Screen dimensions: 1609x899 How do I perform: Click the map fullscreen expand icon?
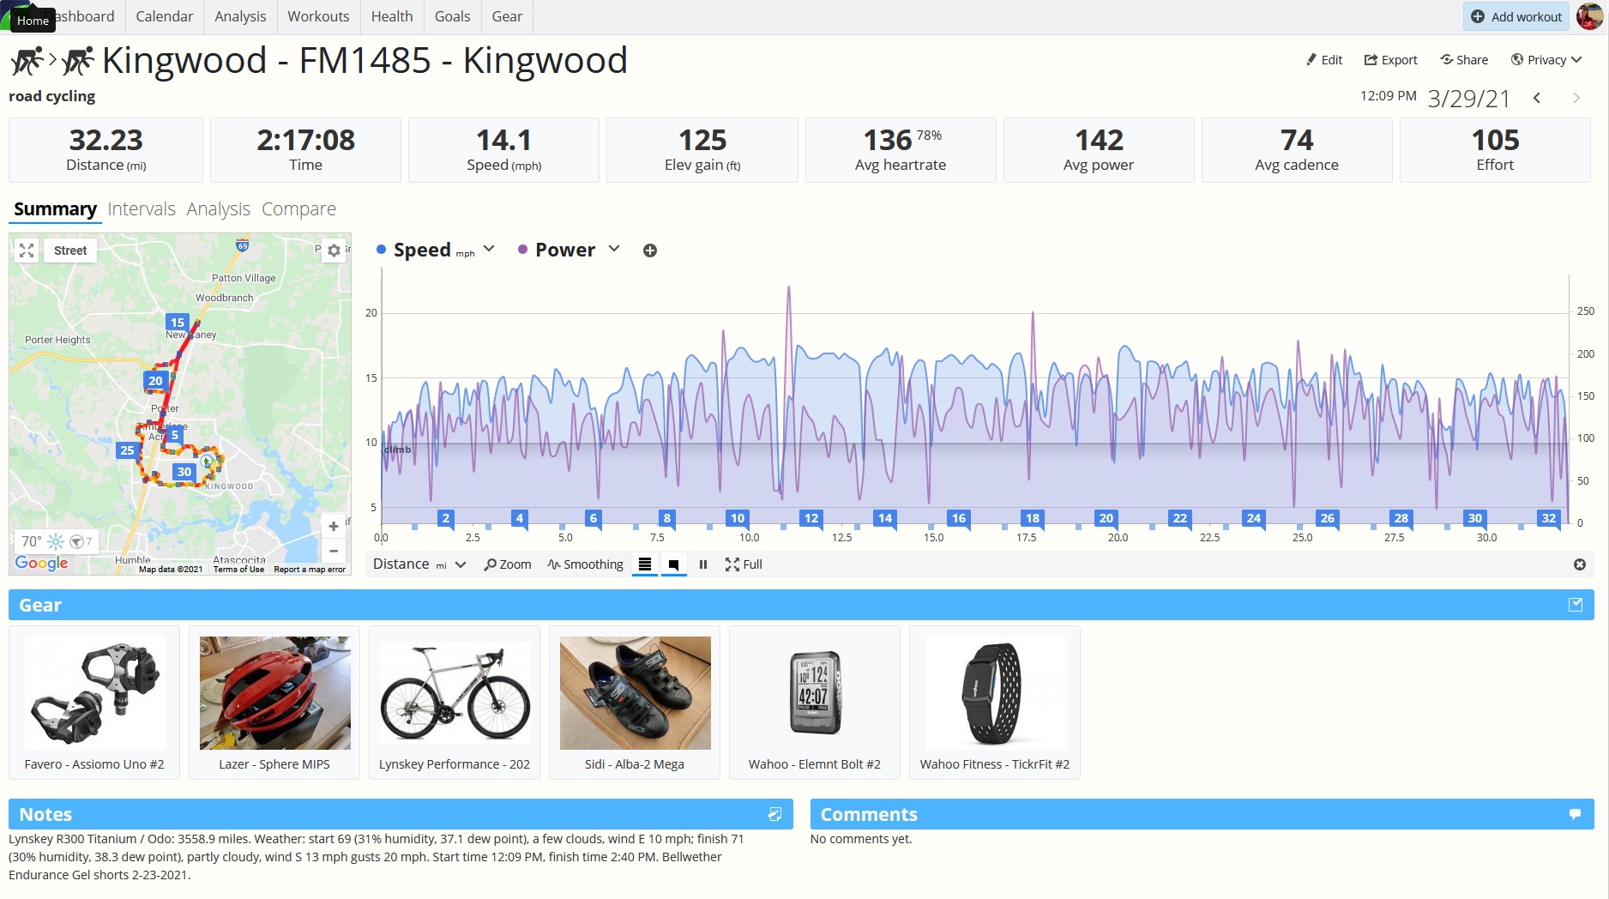(27, 250)
